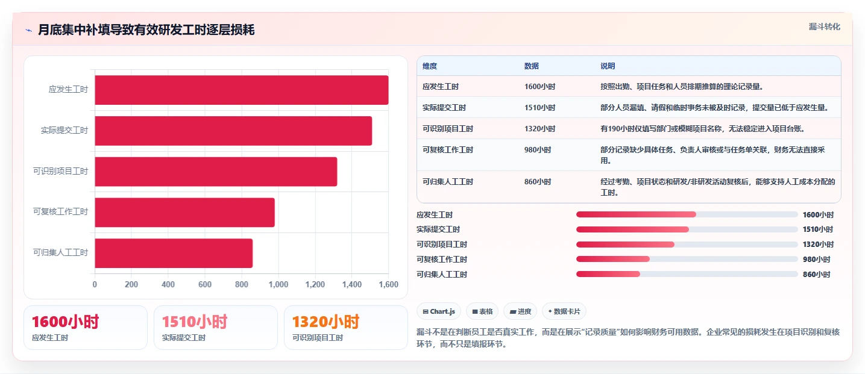Click the 1510小时 实际提交工时 data card
This screenshot has width=865, height=374.
(x=216, y=328)
